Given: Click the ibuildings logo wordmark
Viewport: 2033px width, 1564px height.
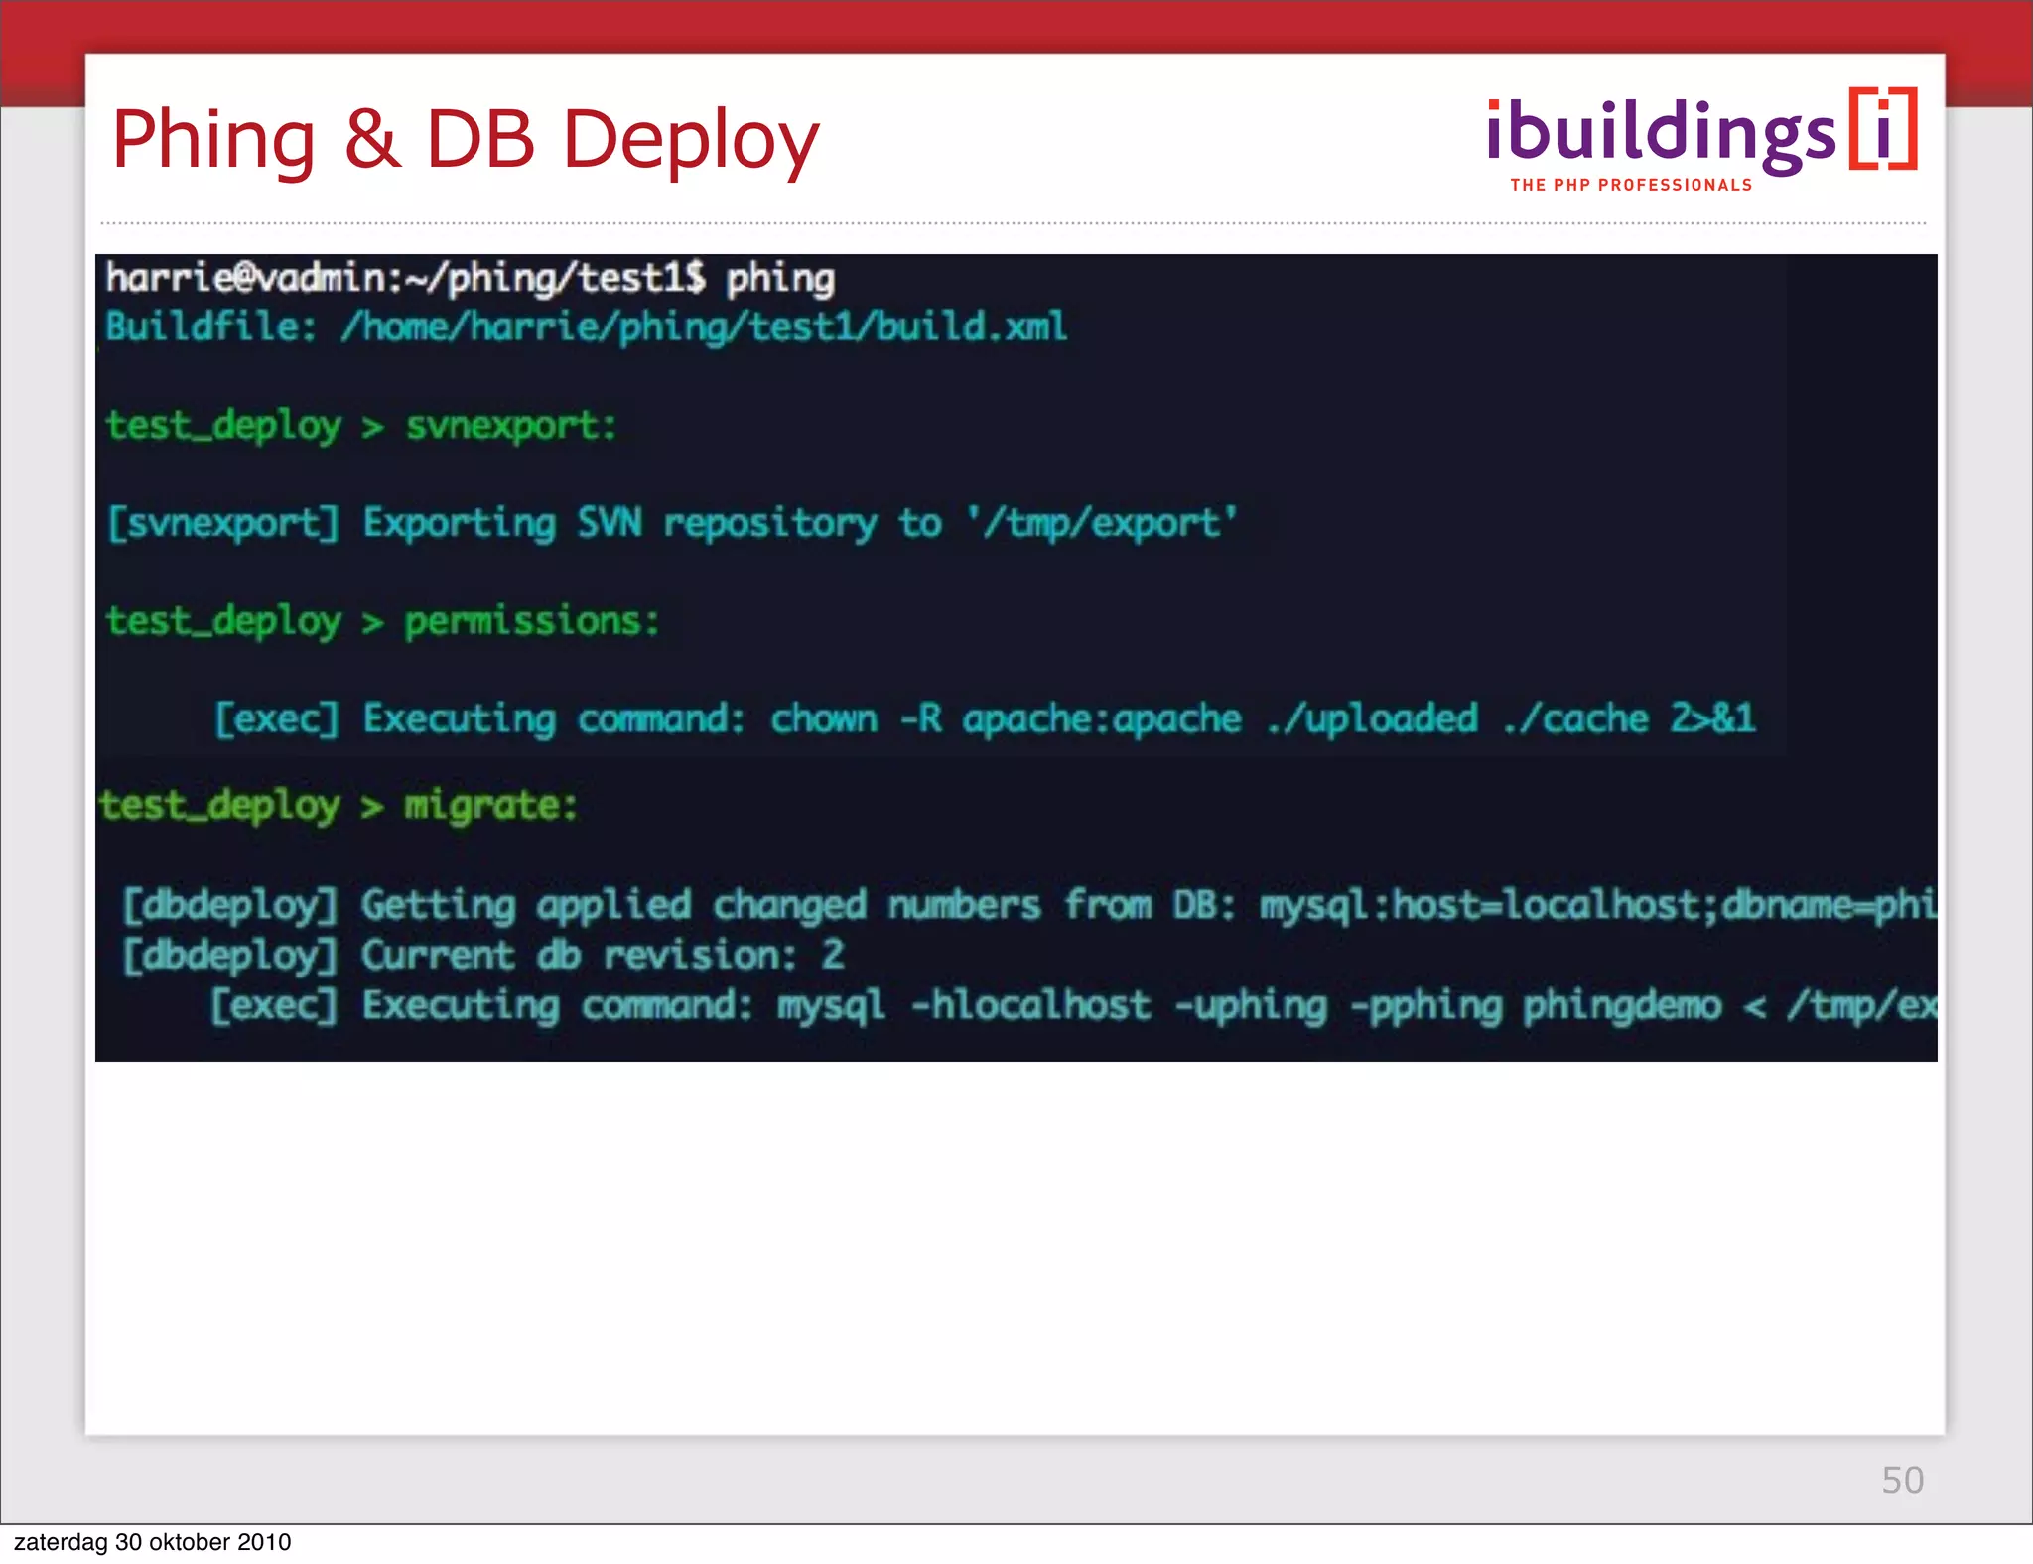Looking at the screenshot, I should point(1660,135).
